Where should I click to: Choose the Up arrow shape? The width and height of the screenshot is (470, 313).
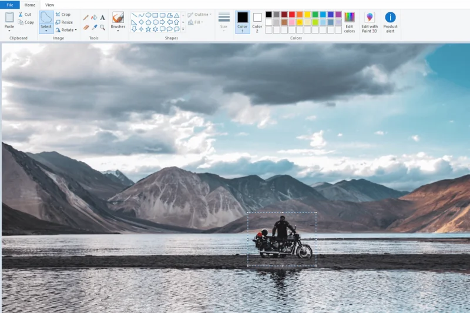tap(177, 22)
